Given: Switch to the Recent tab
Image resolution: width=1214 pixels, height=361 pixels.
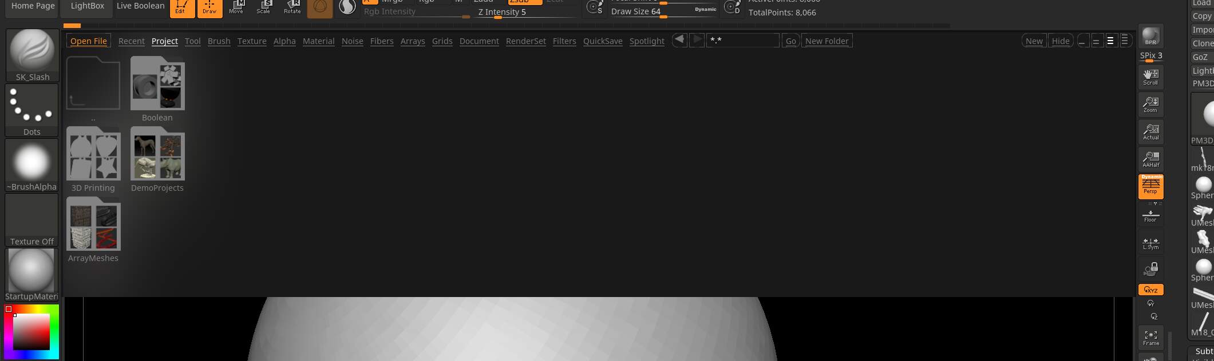Looking at the screenshot, I should pyautogui.click(x=132, y=41).
